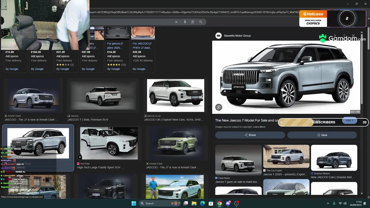The image size is (370, 208).
Task: Open the jaecoo.co.uk white SUV thumbnail
Action: (175, 95)
